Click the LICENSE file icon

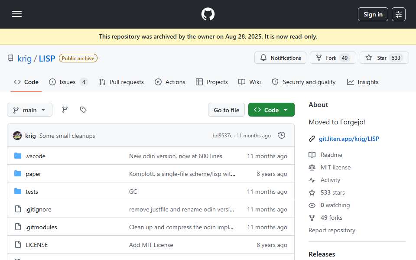(18, 244)
